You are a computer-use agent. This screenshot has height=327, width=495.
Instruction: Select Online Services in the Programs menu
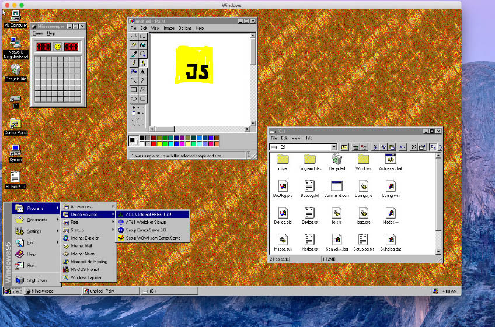coord(88,215)
